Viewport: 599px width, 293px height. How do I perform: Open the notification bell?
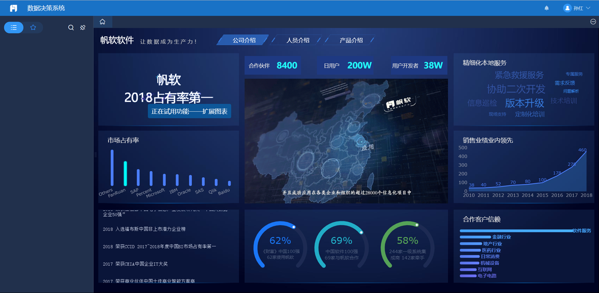pyautogui.click(x=547, y=8)
